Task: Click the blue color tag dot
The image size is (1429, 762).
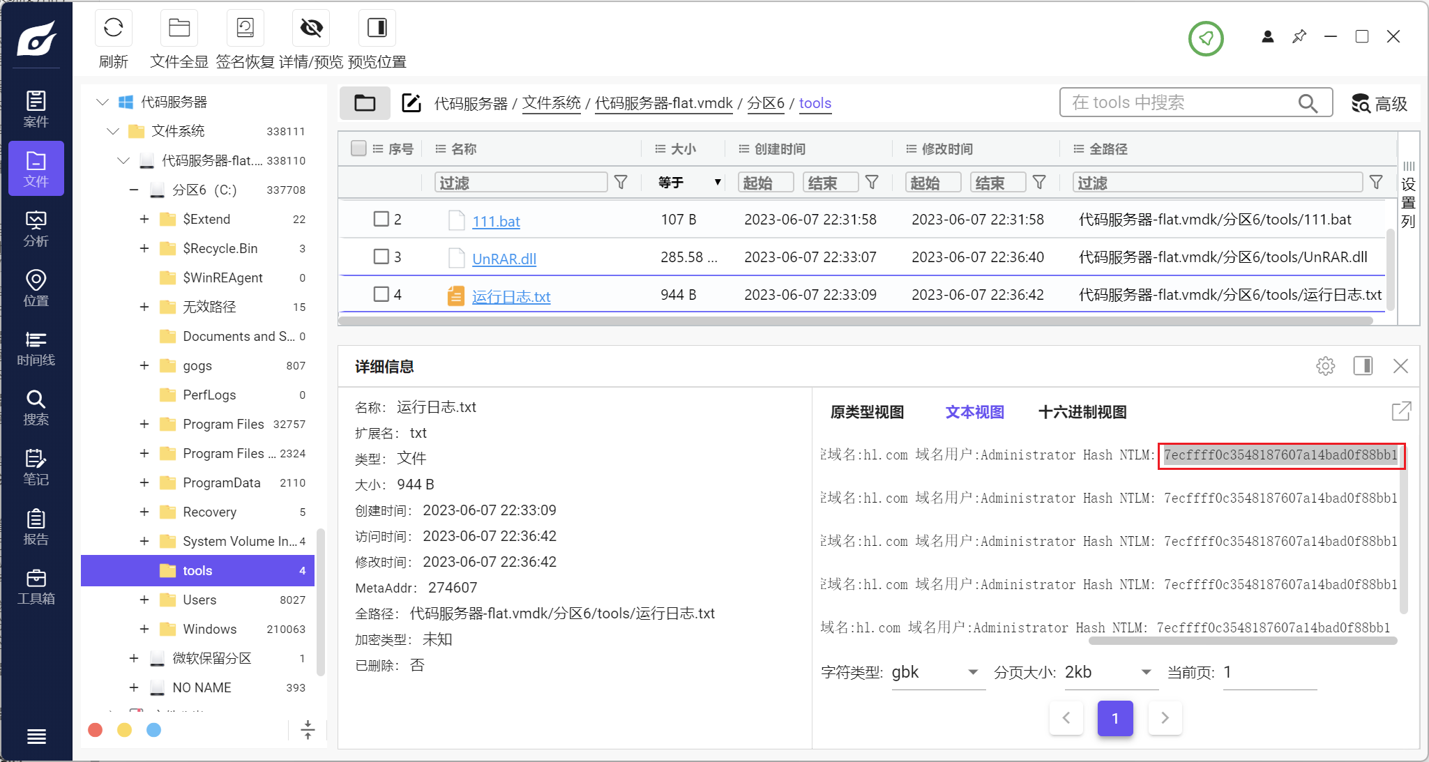Action: point(154,729)
